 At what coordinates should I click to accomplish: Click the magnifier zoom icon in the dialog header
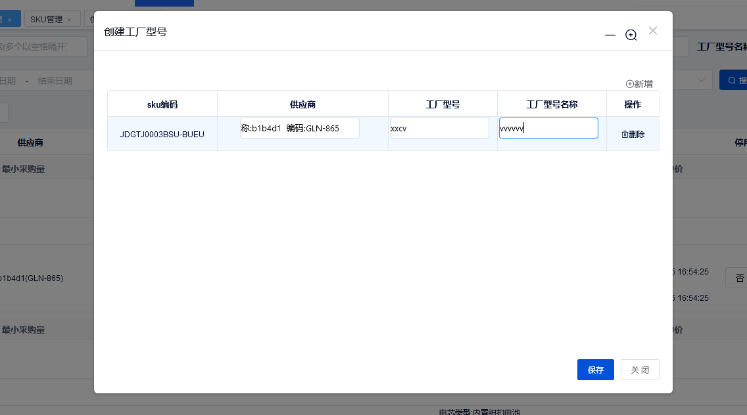631,35
